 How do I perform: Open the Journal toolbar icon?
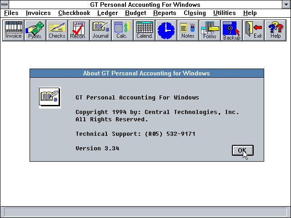[101, 30]
